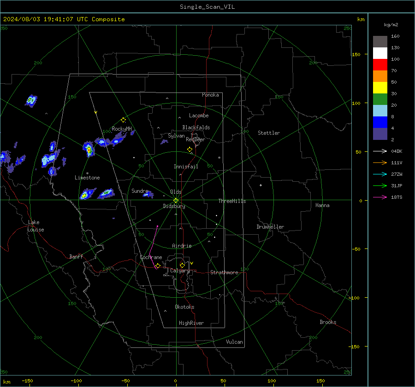415x387 pixels.
Task: Click the yellow 30-50 legend swatch
Action: pos(380,88)
